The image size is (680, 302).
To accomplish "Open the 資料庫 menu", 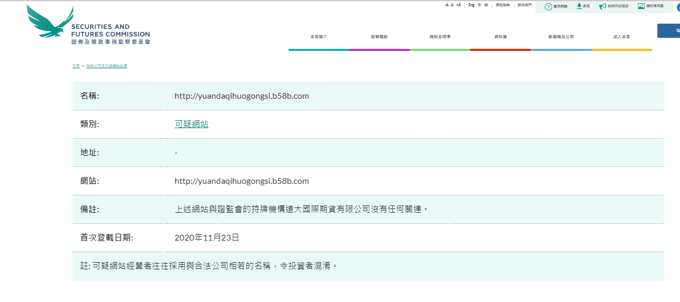I will [x=500, y=37].
